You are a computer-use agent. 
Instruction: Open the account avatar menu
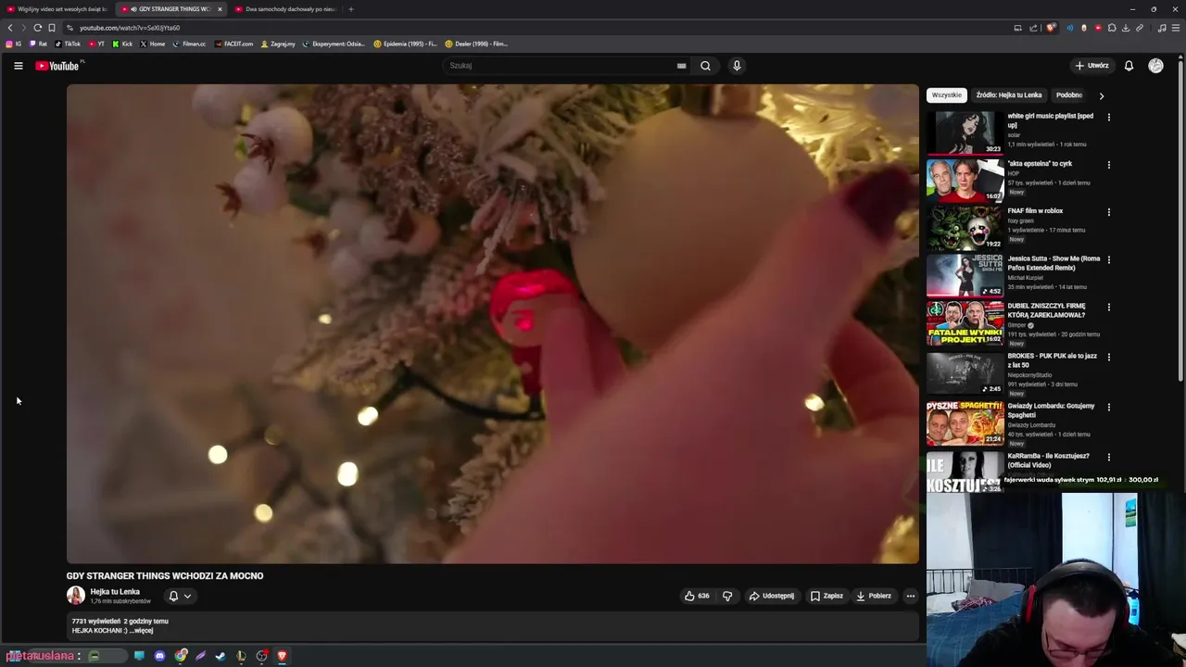[x=1155, y=66]
